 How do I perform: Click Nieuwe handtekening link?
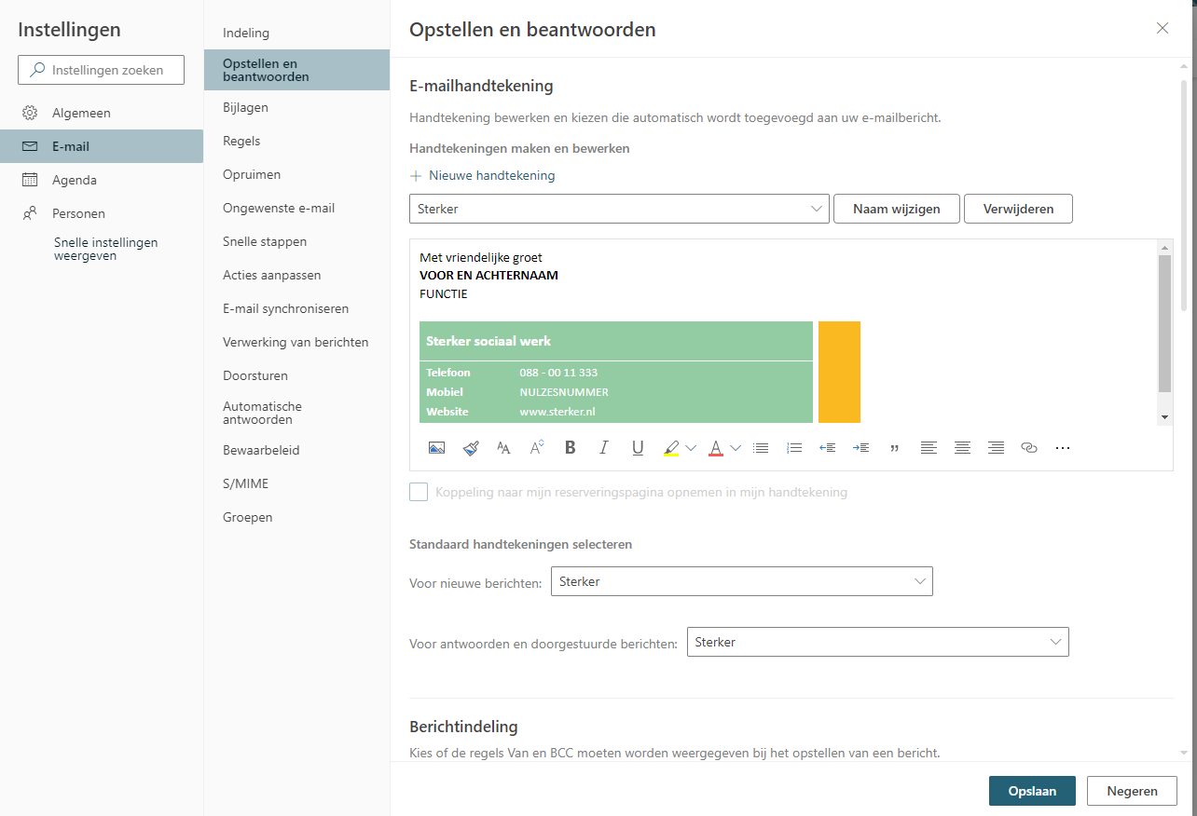(x=491, y=175)
